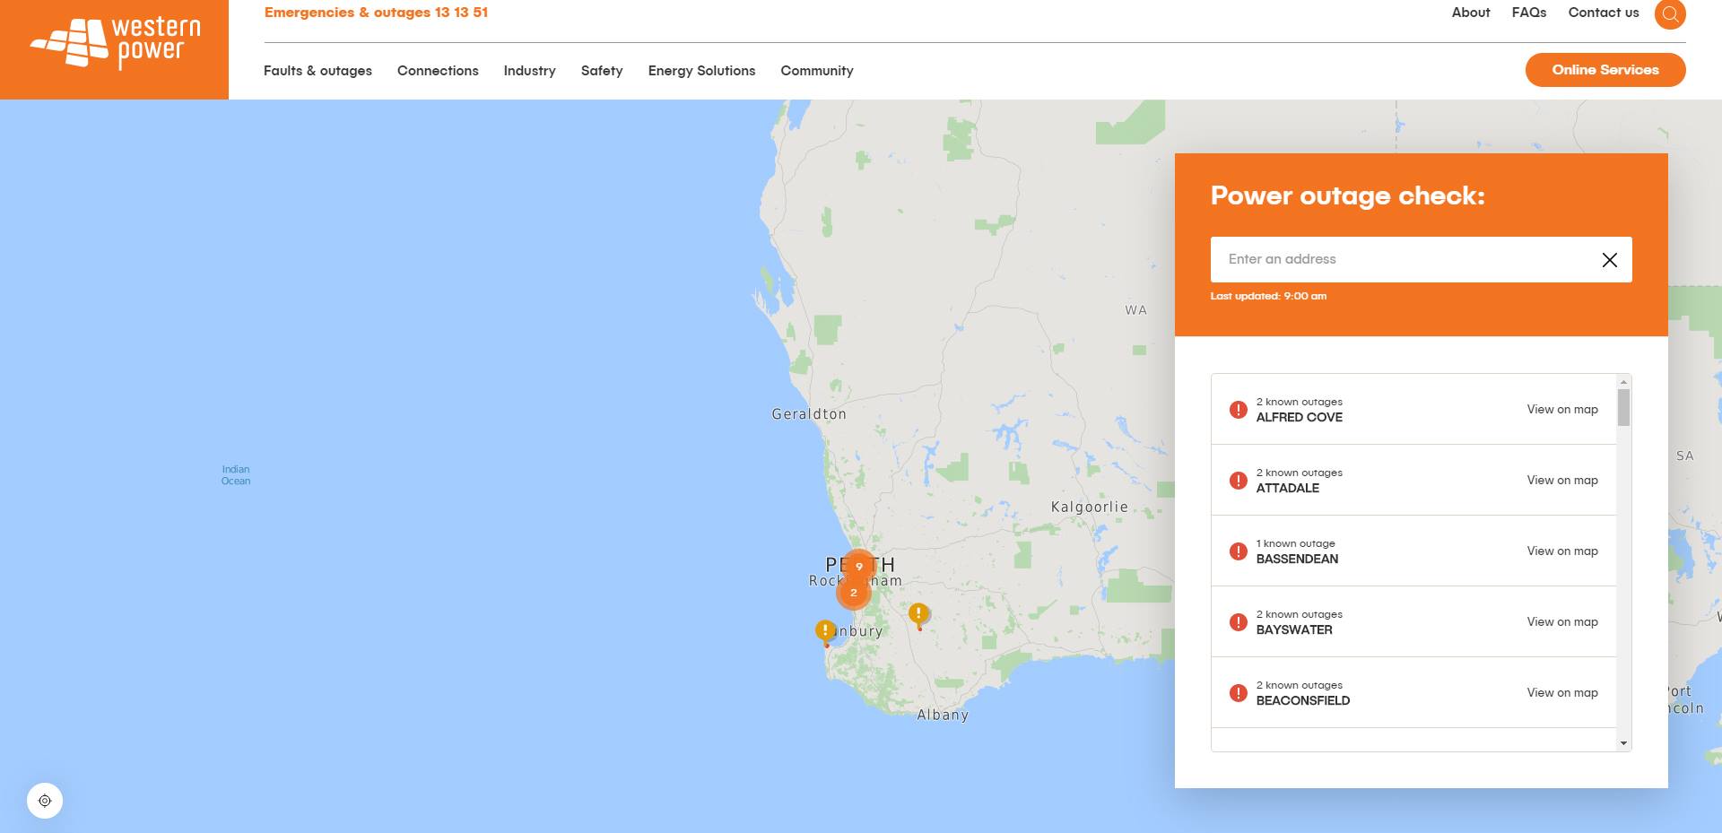
Task: Open the Connections menu
Action: 438,71
